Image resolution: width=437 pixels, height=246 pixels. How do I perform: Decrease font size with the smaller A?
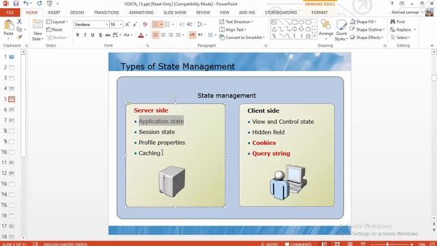(135, 25)
